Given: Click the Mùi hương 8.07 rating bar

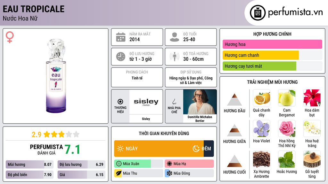Looking at the screenshot, I should tap(29, 165).
